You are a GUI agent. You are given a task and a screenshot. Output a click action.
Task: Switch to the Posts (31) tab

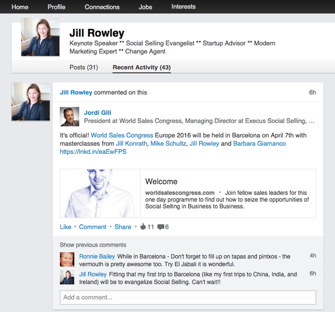click(x=83, y=67)
